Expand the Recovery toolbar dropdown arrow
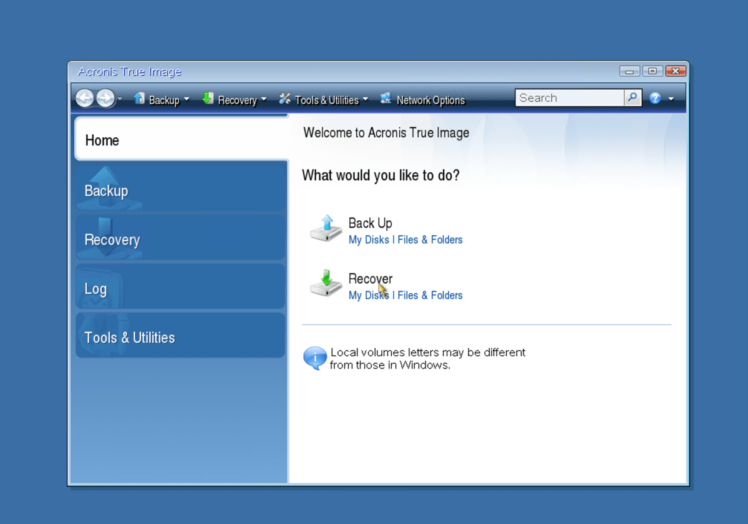The width and height of the screenshot is (748, 524). tap(264, 99)
